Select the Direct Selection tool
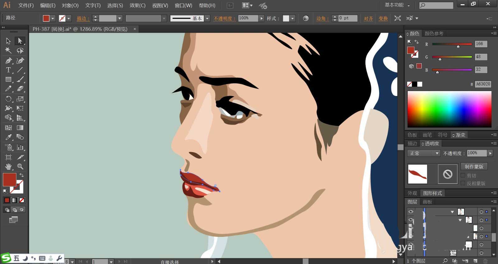Viewport: 498px width, 264px height. pos(20,41)
